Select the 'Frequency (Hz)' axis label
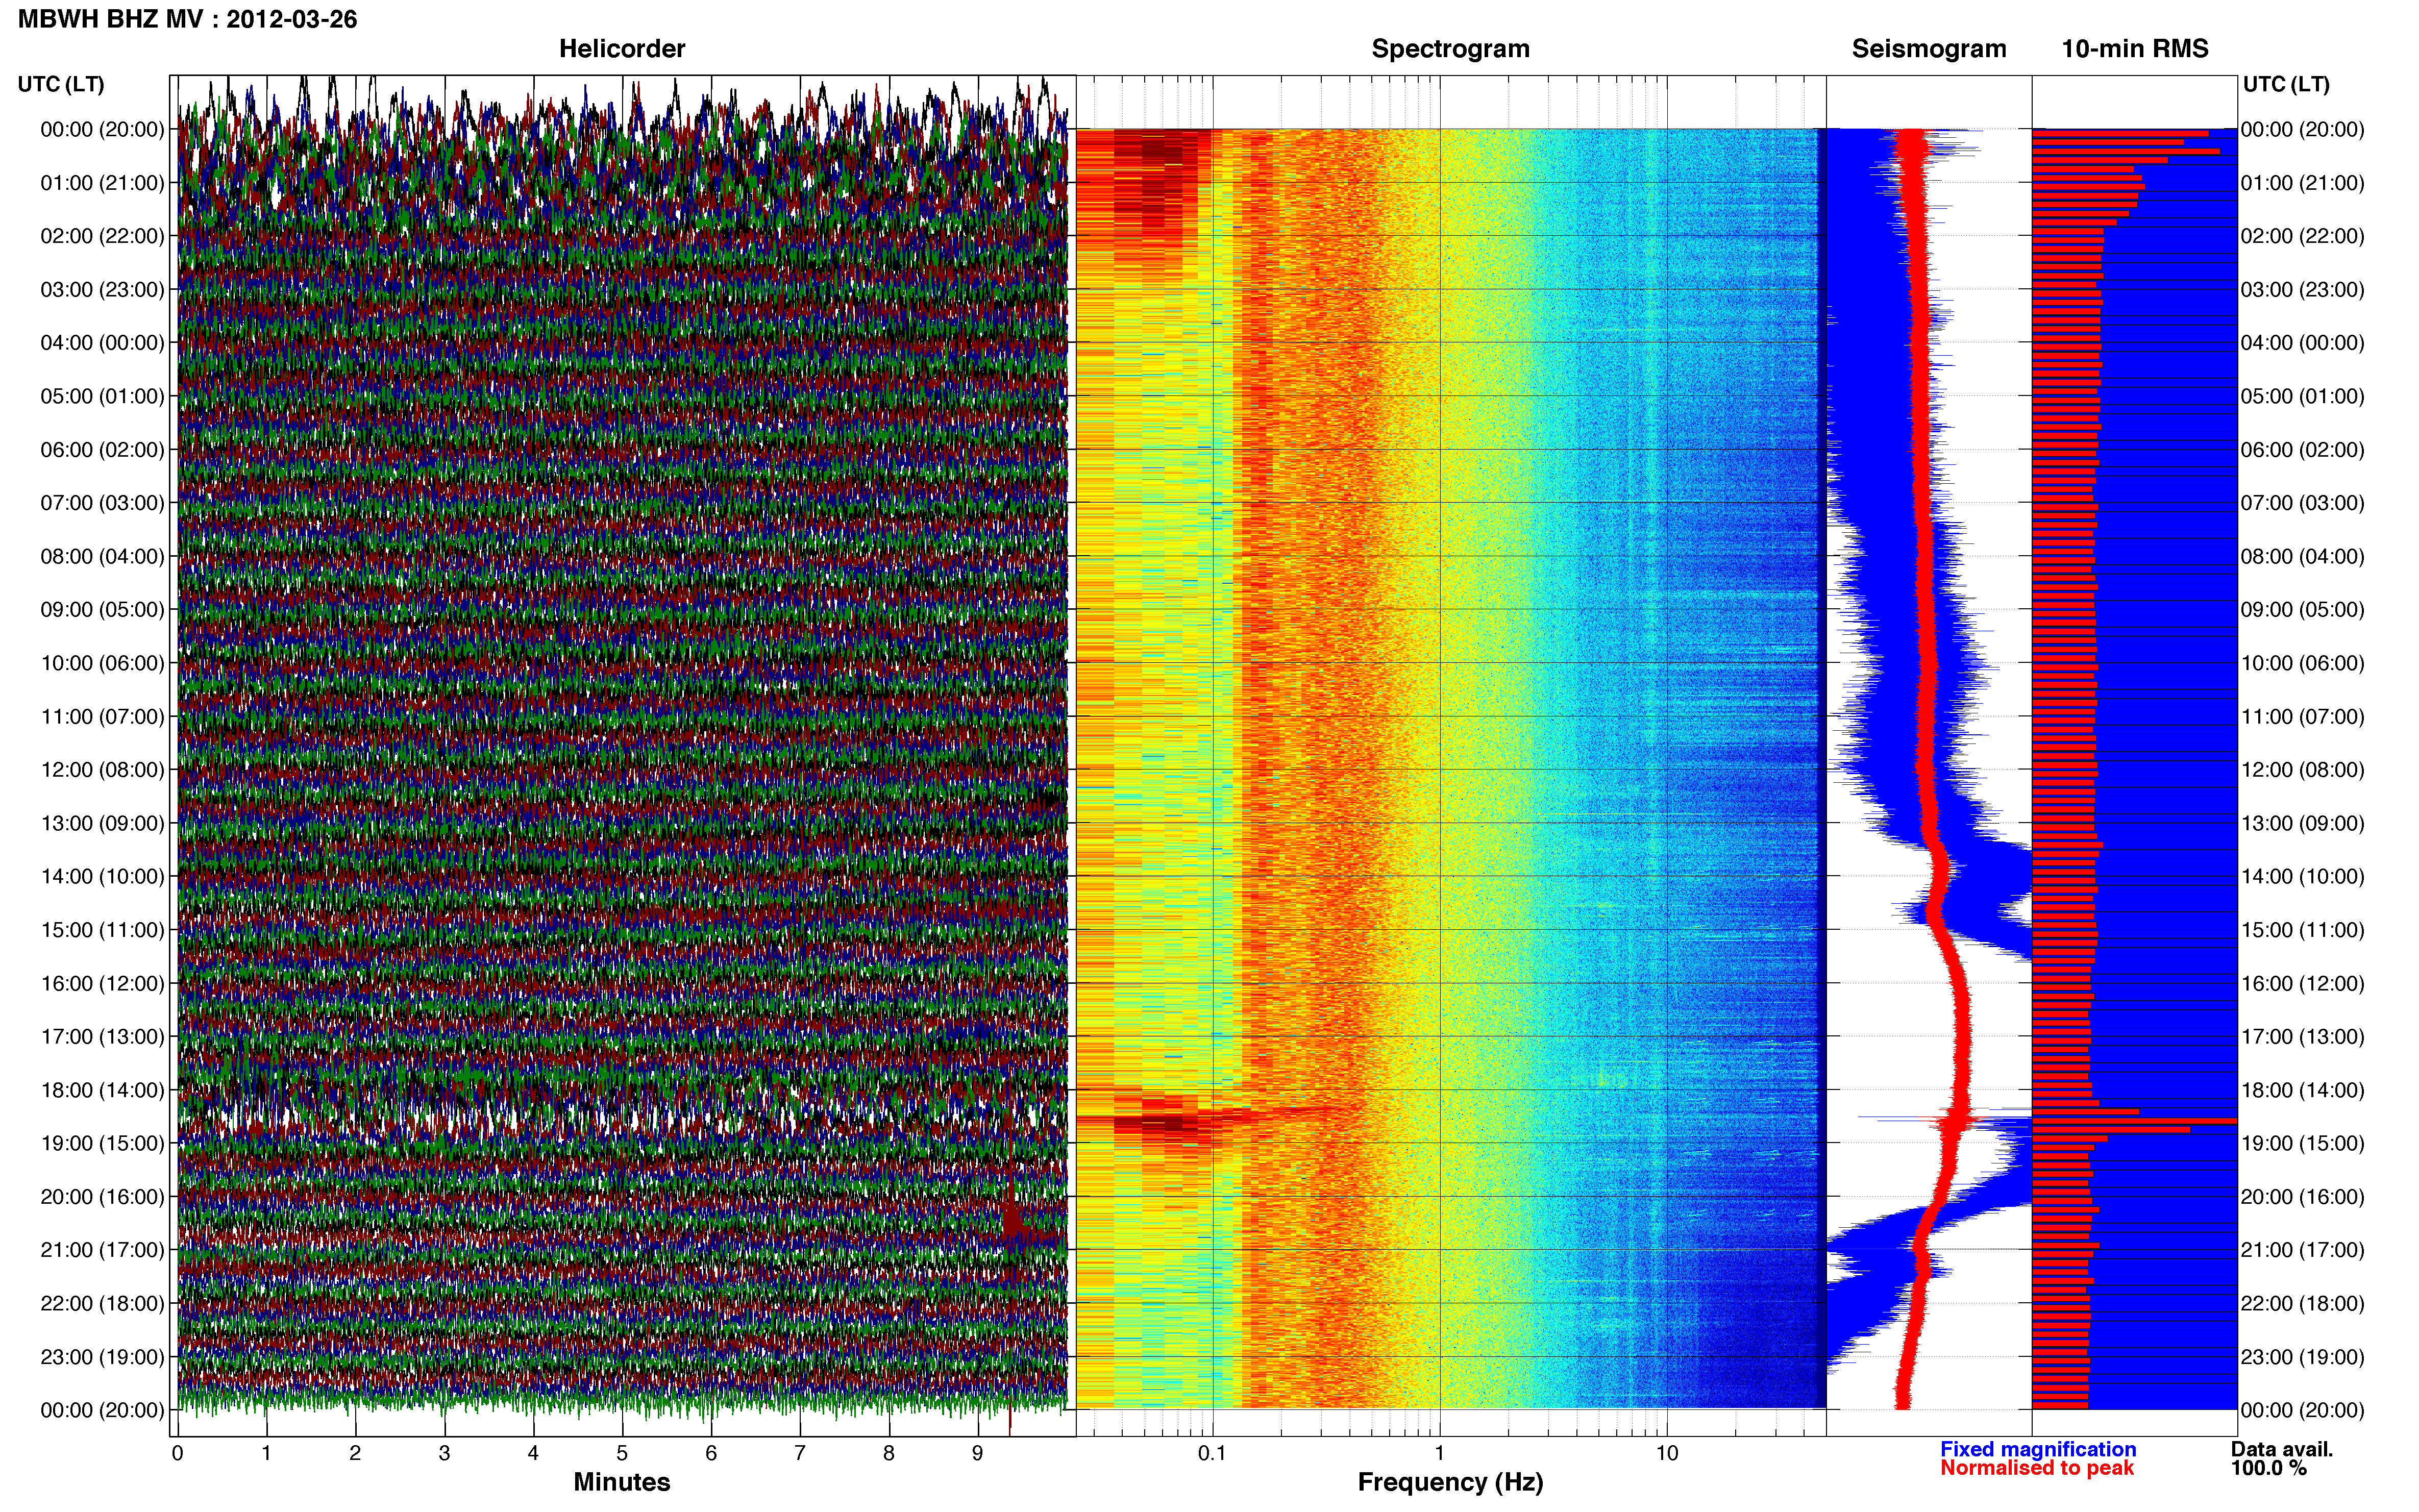The width and height of the screenshot is (2419, 1512). [1450, 1482]
